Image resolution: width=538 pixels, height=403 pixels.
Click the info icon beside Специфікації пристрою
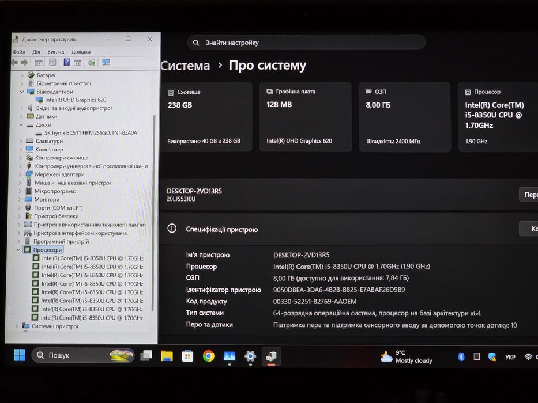point(172,228)
